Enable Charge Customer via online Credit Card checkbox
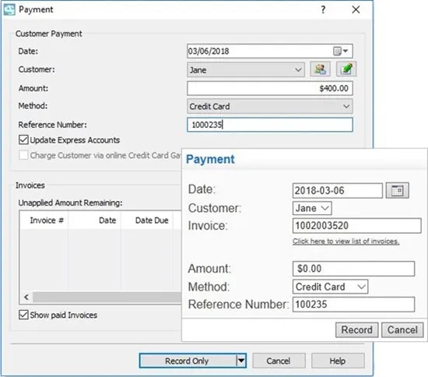This screenshot has width=428, height=377. coord(23,155)
